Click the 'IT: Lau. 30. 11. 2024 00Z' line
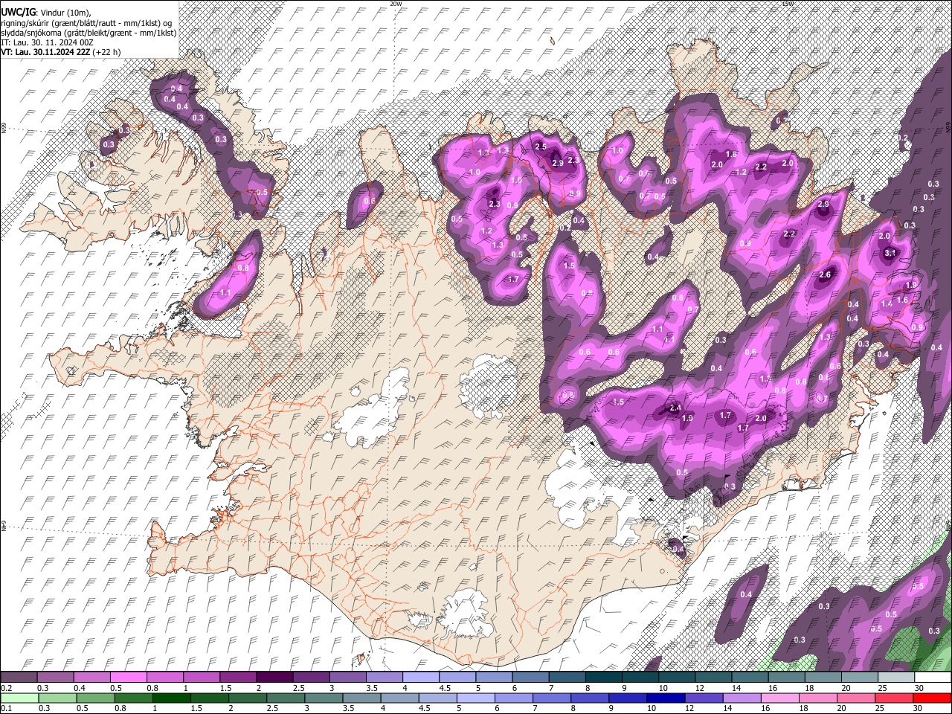The height and width of the screenshot is (714, 952). click(47, 42)
